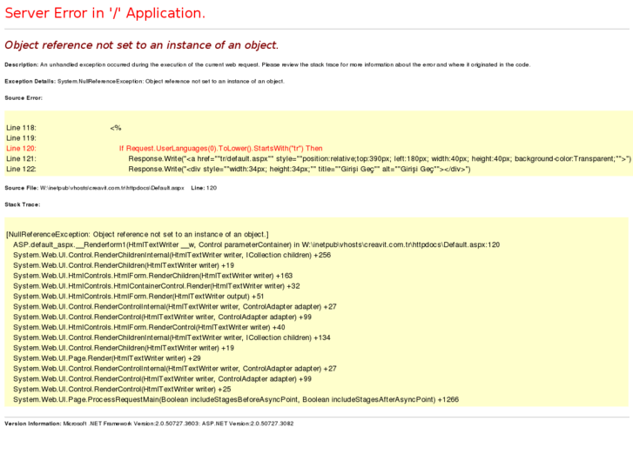
Task: Click the 'Server Error in '/' Application.' heading
Action: (x=105, y=13)
